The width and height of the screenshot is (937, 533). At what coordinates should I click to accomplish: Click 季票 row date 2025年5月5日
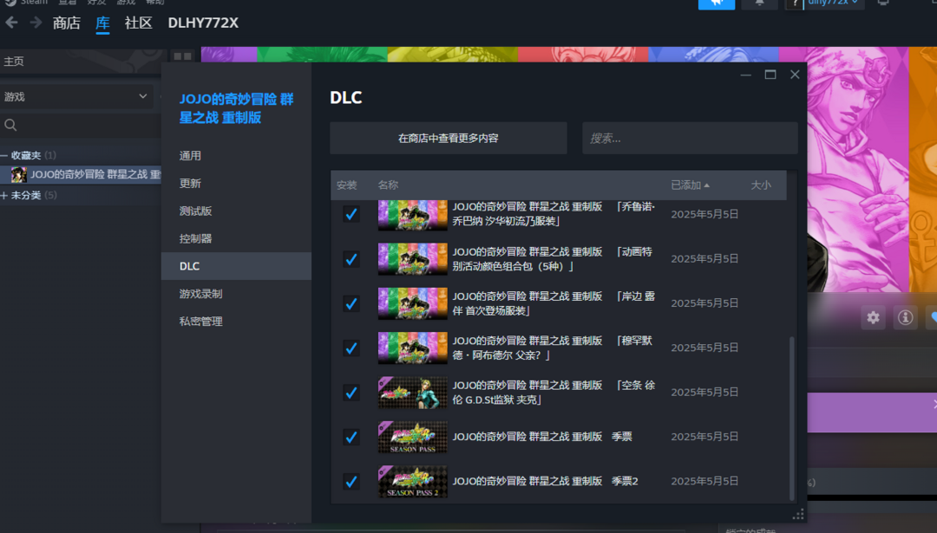pos(704,436)
